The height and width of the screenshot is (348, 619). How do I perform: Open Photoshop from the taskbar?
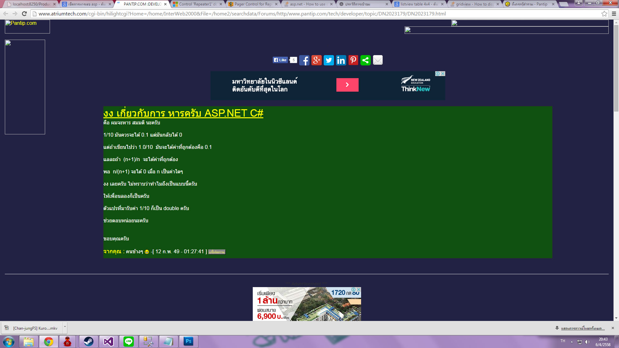[x=189, y=342]
